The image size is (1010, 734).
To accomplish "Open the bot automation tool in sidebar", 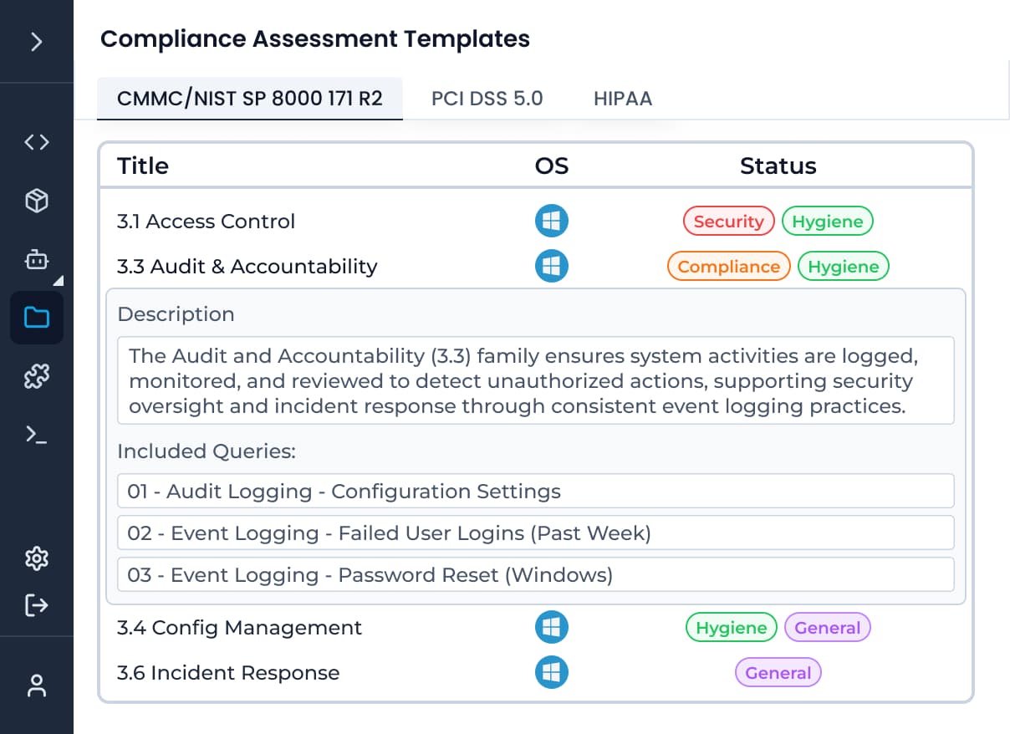I will point(37,260).
